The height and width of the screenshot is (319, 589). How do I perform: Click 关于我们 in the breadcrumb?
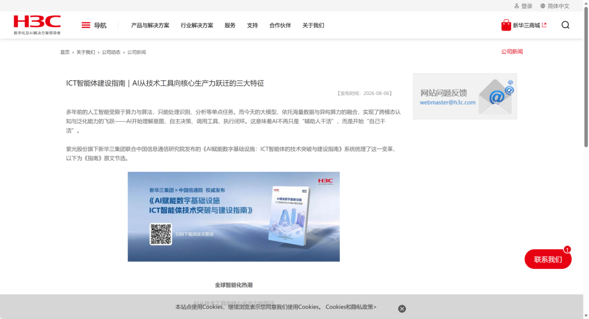[x=86, y=52]
